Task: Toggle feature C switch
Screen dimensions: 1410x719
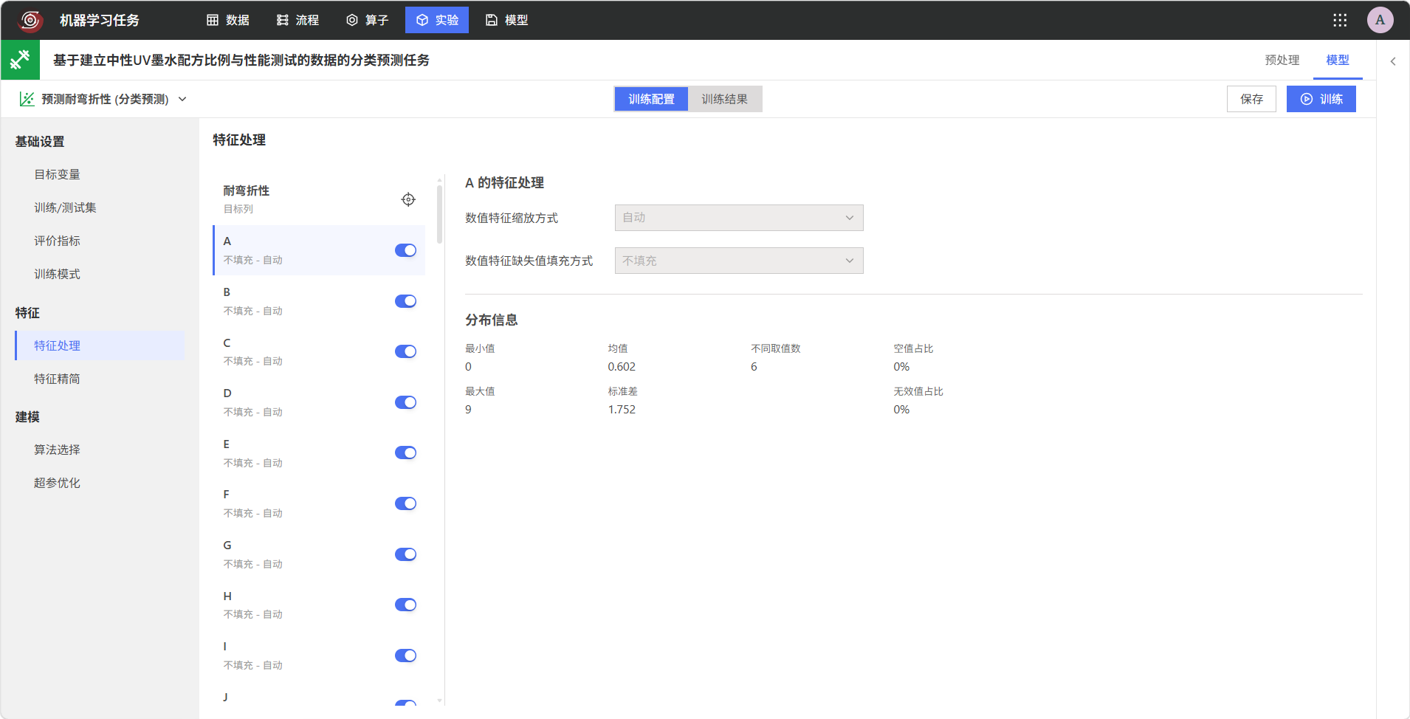Action: coord(405,351)
